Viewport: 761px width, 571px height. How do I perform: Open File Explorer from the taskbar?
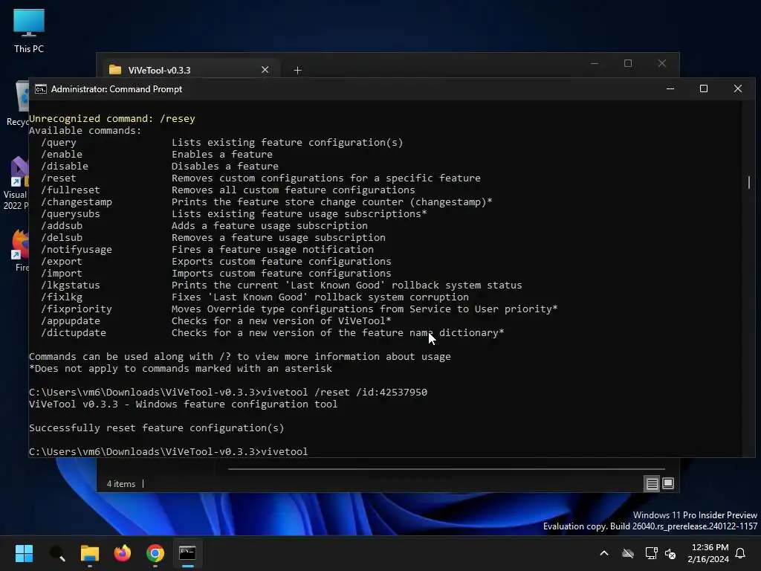coord(90,553)
